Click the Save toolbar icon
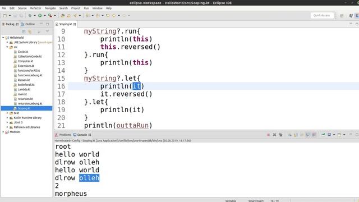Viewport: 359px width, 202px height. pyautogui.click(x=15, y=16)
